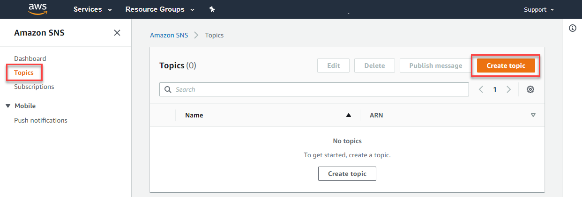Click the pin shortcut icon in navbar
Viewport: 582px width, 197px height.
212,9
